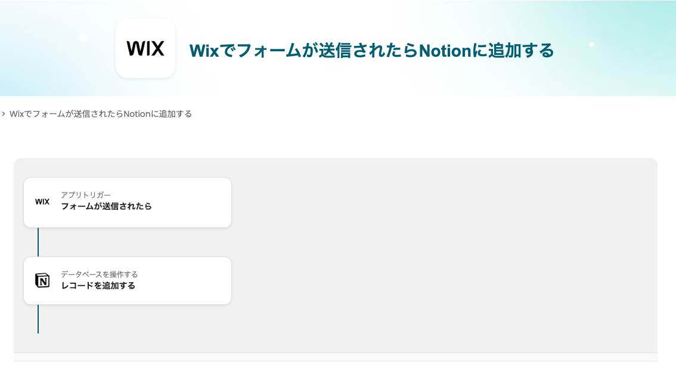
Task: Expand the breadcrumb chevron arrow
Action: click(x=4, y=113)
